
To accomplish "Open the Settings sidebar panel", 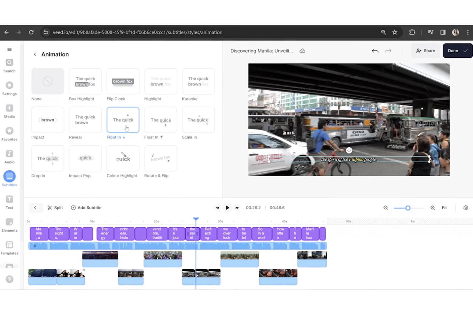I will tap(9, 89).
